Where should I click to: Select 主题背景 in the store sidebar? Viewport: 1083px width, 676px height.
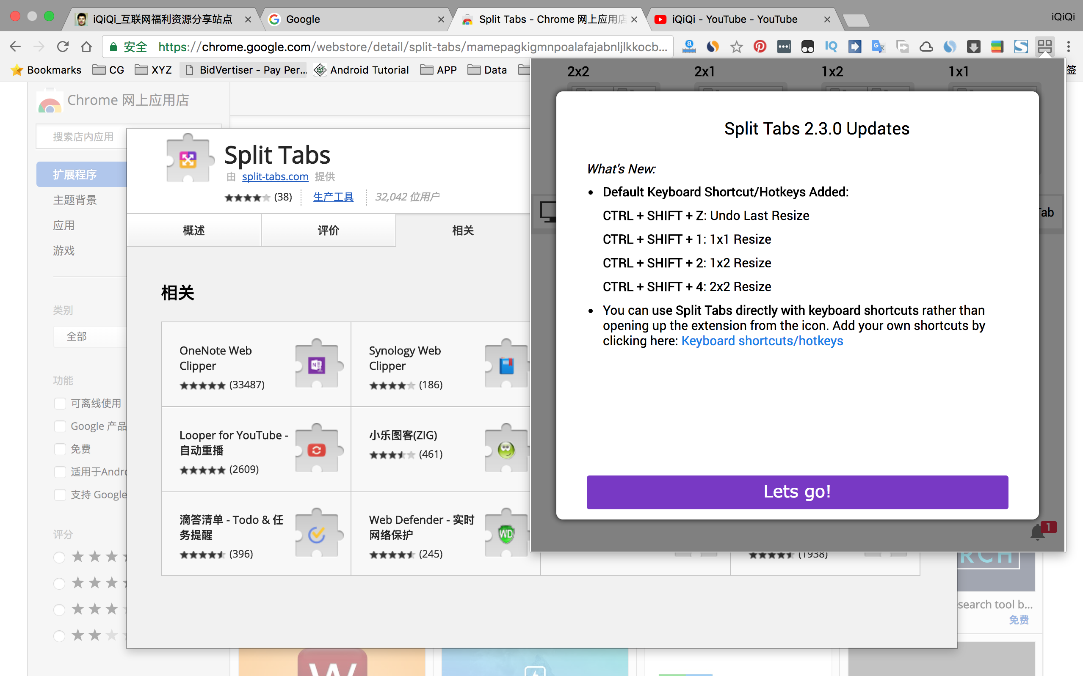pyautogui.click(x=75, y=200)
